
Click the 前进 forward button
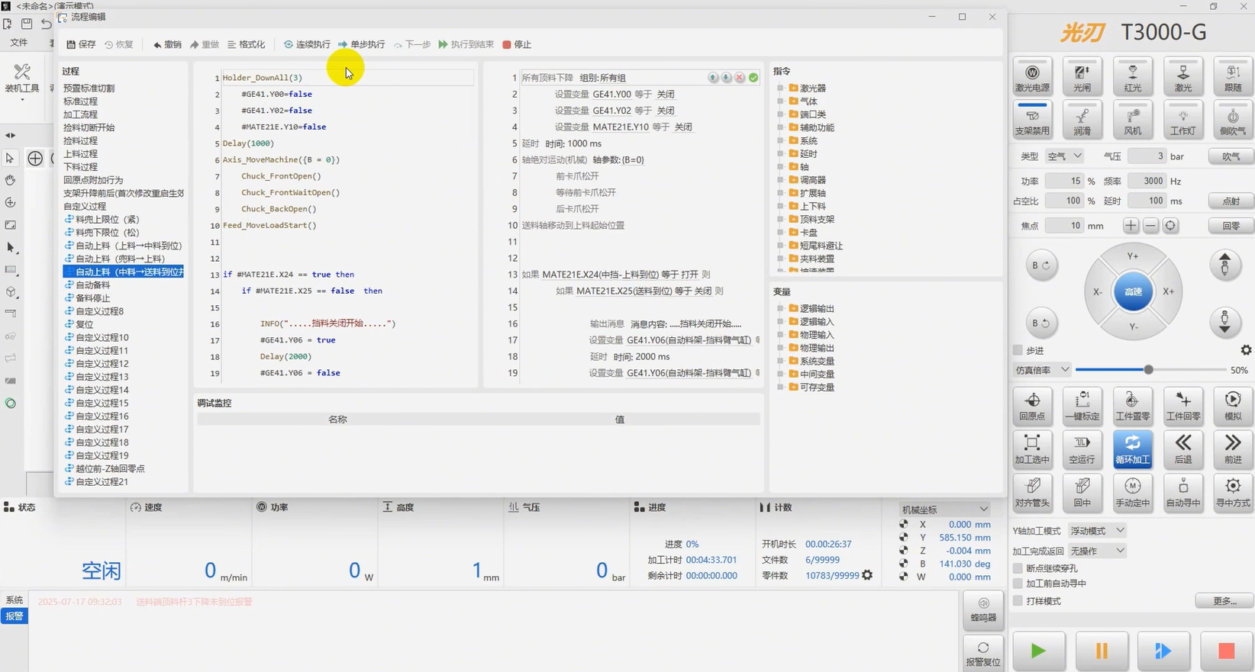point(1233,449)
